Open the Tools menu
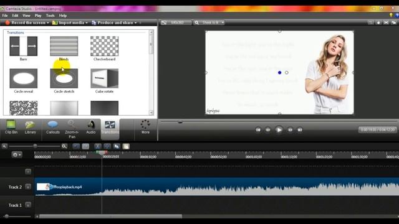Screen dimensions: 399x224 pyautogui.click(x=50, y=16)
